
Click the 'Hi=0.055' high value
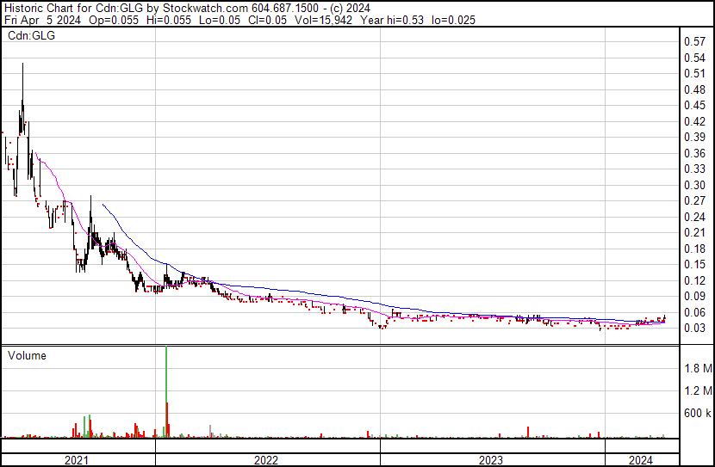[x=169, y=20]
